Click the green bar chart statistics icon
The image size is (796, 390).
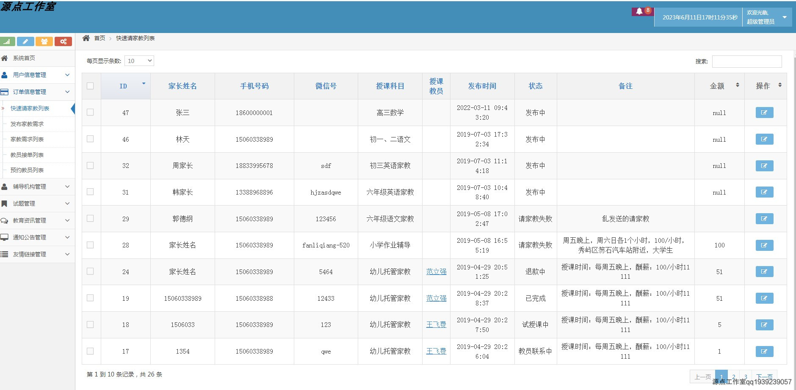coord(7,41)
